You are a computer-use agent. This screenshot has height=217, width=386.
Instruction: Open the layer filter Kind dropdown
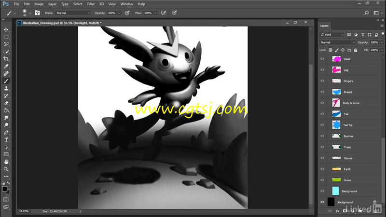[331, 35]
